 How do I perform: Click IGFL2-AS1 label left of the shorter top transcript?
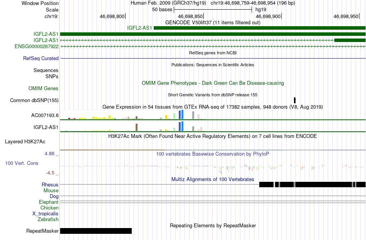tap(139, 28)
